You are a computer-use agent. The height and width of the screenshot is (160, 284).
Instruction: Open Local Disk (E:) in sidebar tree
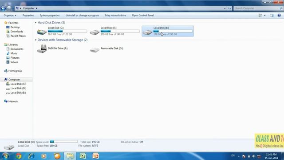click(x=18, y=93)
